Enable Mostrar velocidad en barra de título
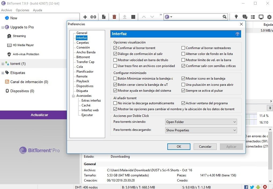Screen dimensions: 273x189 [115, 60]
